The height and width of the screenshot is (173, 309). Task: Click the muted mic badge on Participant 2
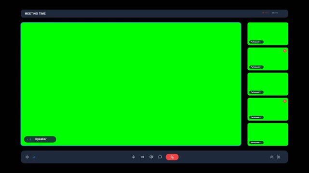(285, 50)
